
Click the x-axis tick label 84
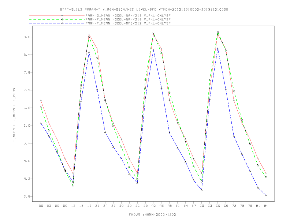pyautogui.click(x=266, y=206)
